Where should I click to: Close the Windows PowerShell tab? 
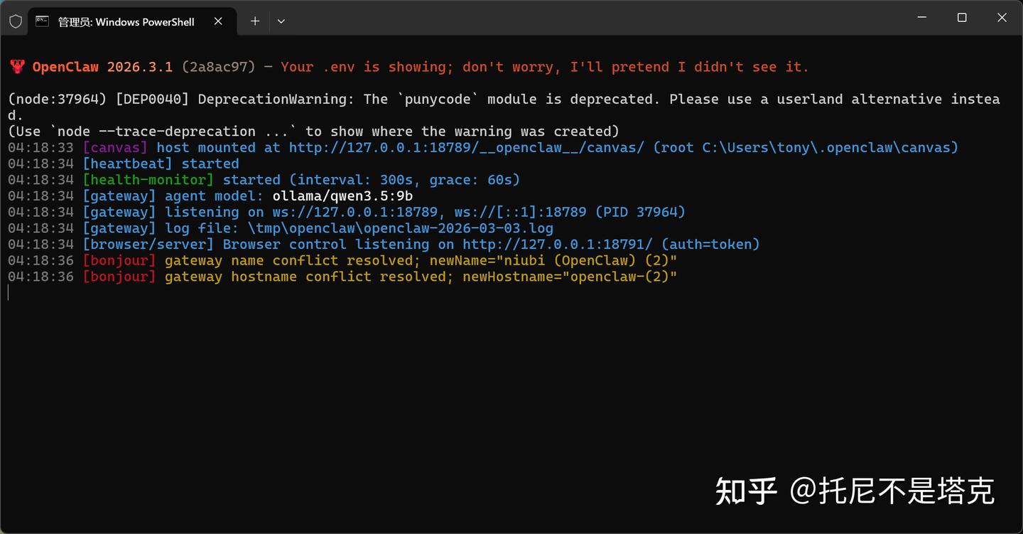pyautogui.click(x=218, y=21)
